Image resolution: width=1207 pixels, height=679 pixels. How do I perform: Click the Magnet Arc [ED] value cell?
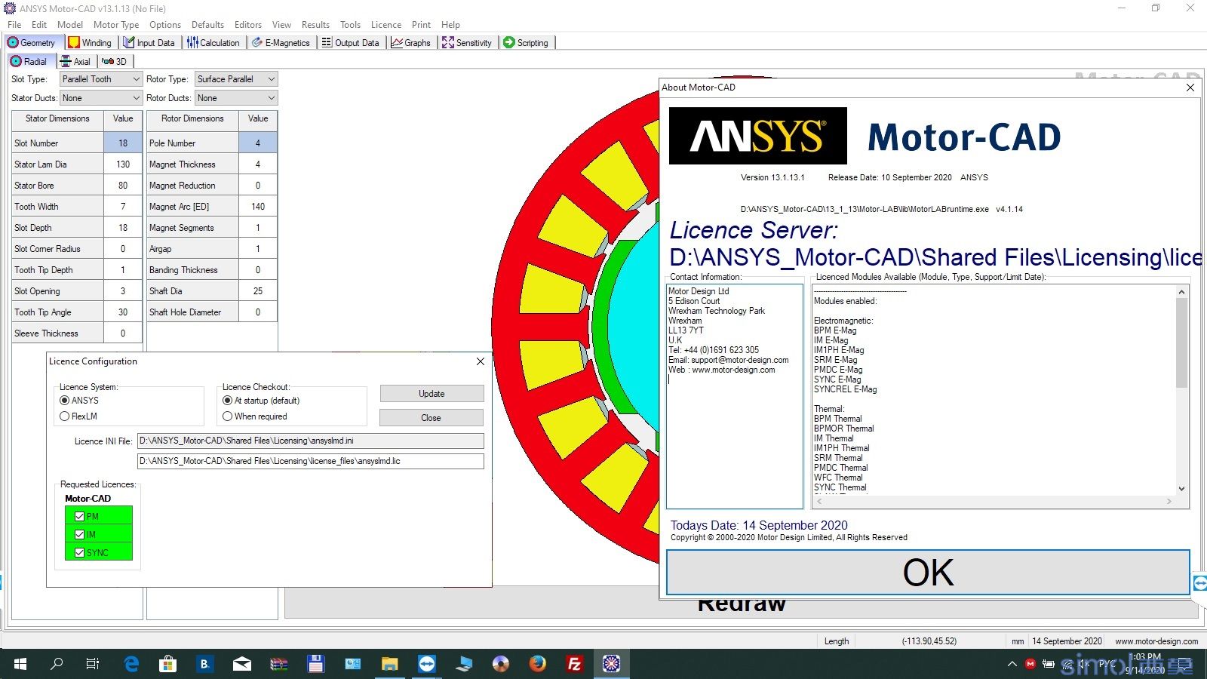click(258, 206)
